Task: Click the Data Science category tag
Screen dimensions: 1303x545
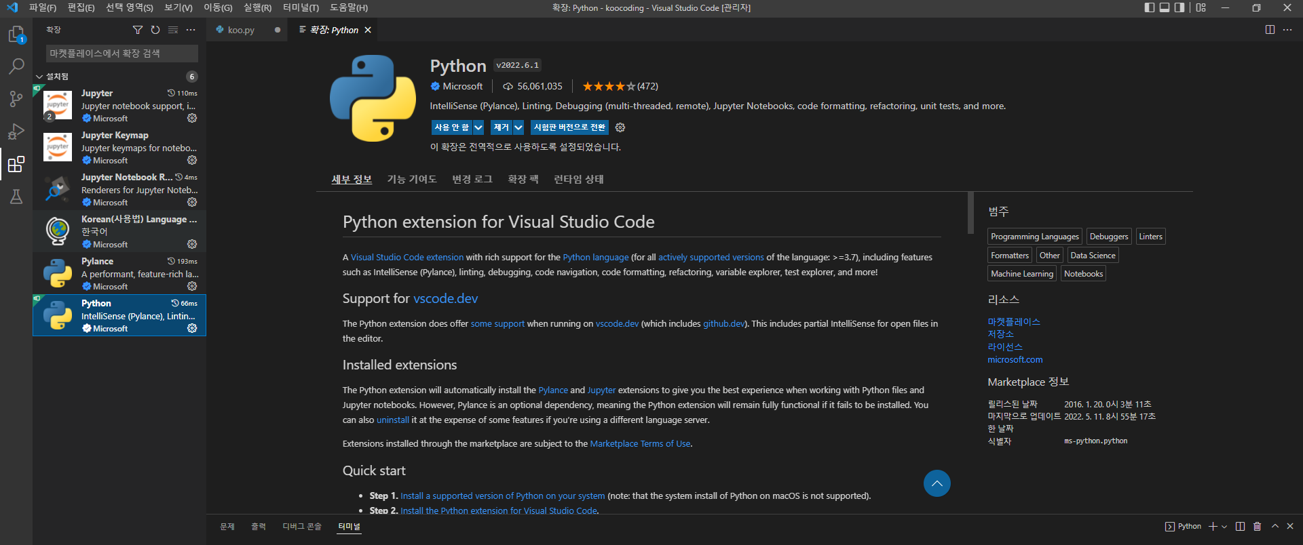Action: tap(1093, 256)
